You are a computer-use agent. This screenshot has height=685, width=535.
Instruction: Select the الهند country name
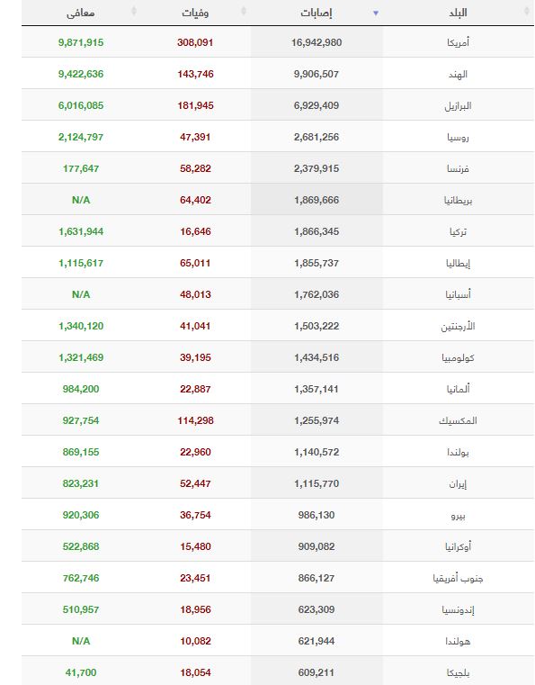[459, 75]
